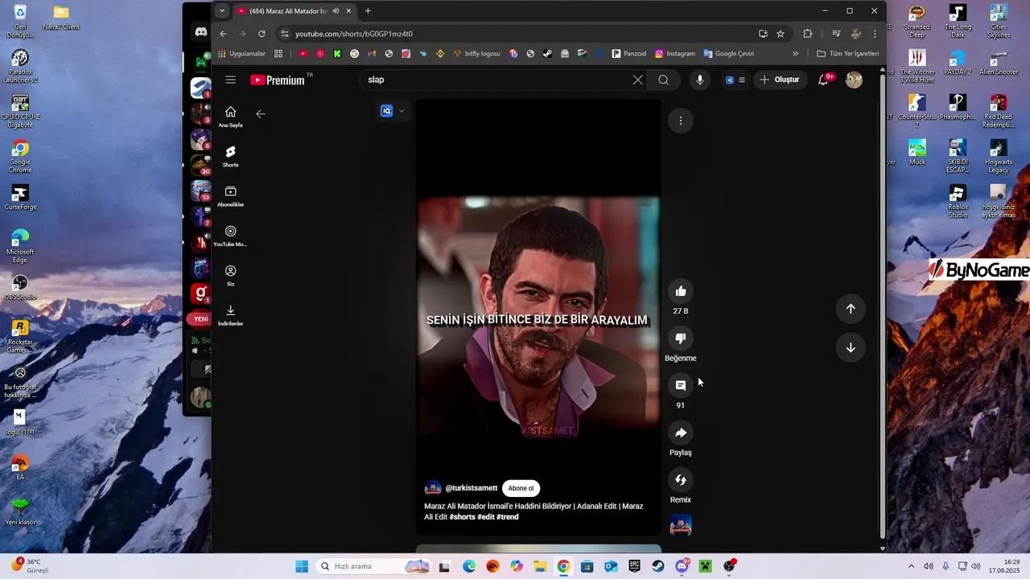
Task: Expand the IQ extension dropdown above video
Action: point(401,111)
